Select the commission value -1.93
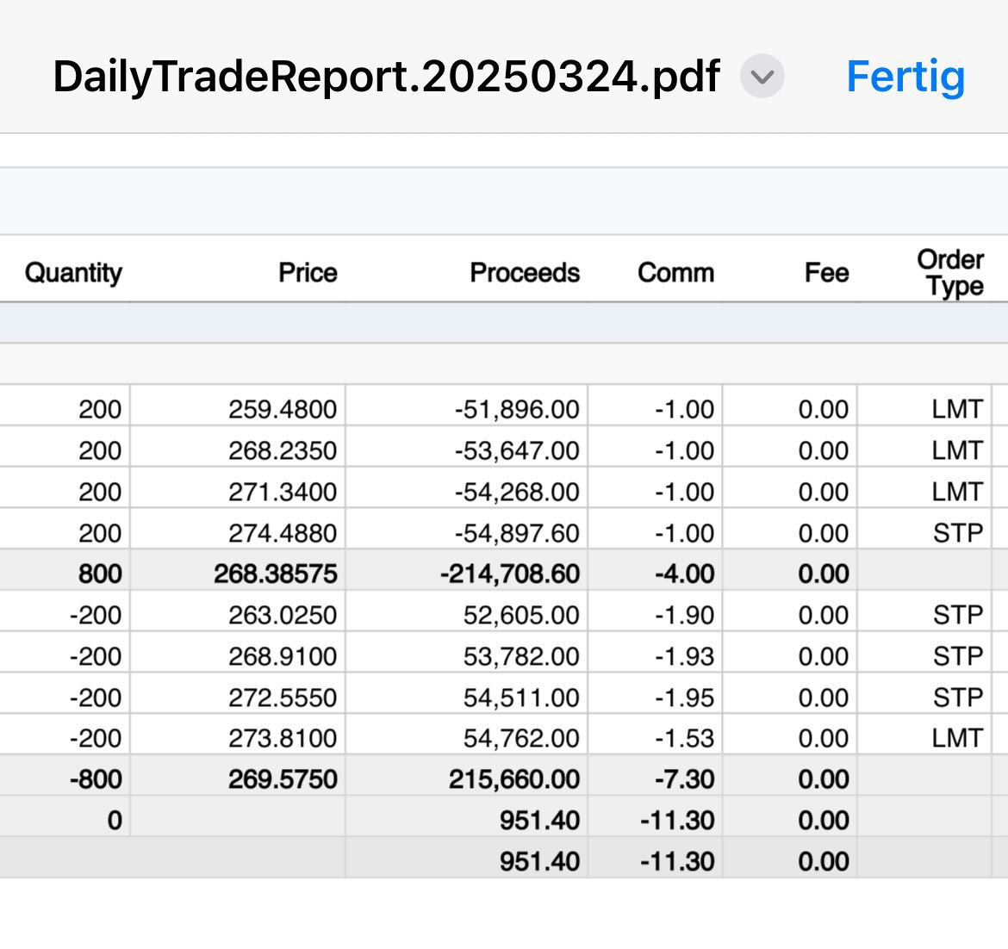1008x949 pixels. [x=685, y=656]
